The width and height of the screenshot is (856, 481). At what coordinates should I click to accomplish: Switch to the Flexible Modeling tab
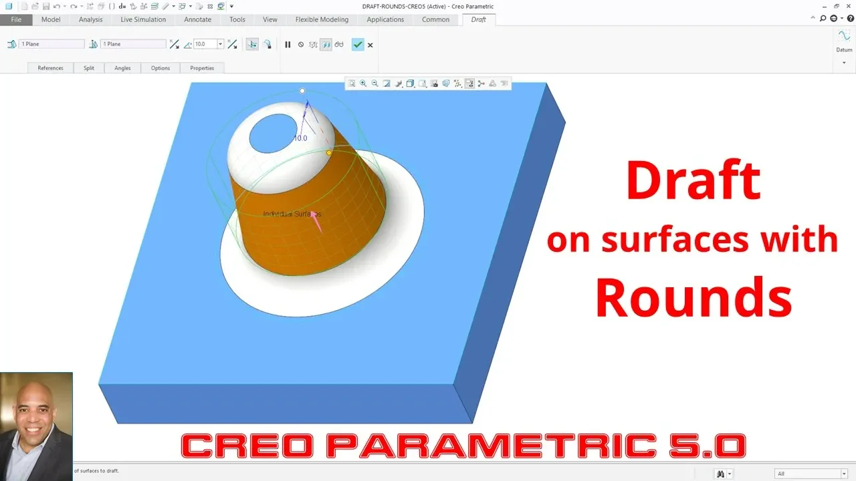click(x=322, y=19)
